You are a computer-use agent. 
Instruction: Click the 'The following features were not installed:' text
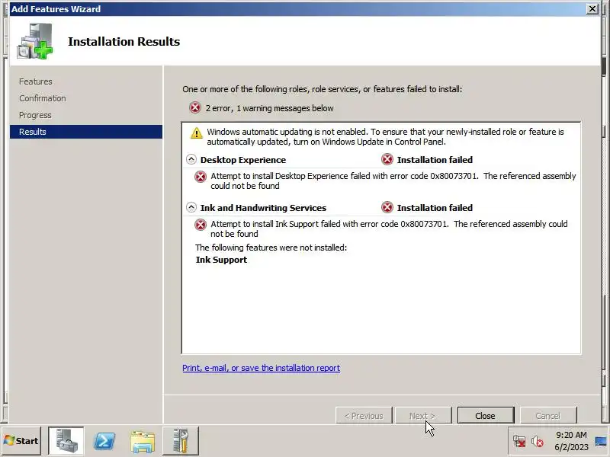tap(271, 248)
